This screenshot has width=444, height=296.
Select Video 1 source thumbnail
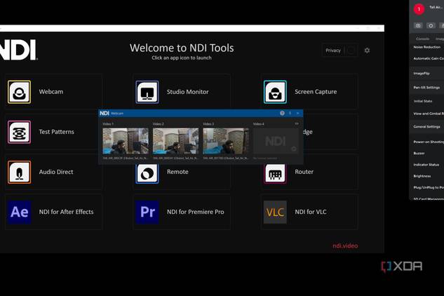(x=126, y=141)
